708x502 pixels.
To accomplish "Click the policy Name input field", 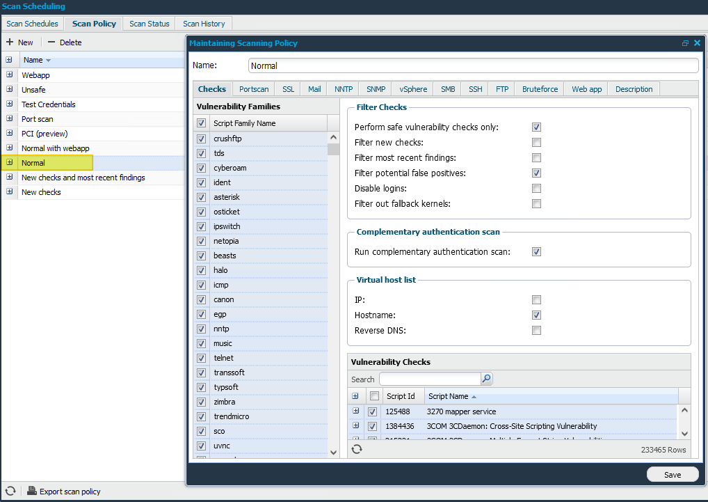I will point(473,65).
